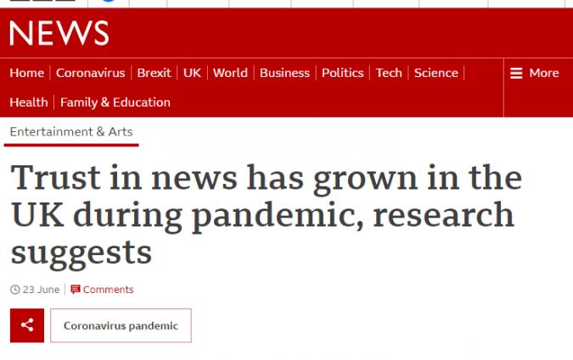Click the hamburger icon next to More
The width and height of the screenshot is (573, 360).
516,73
